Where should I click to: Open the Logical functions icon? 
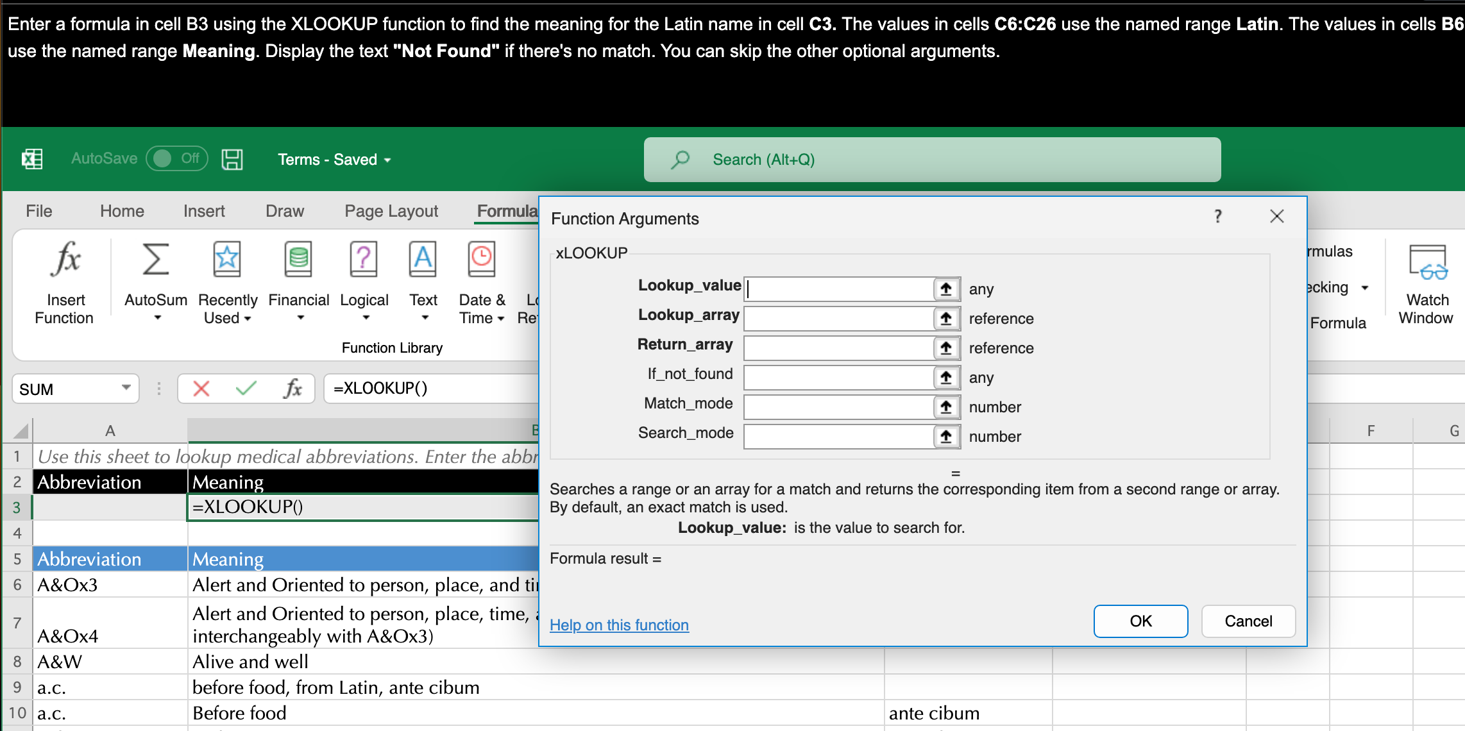364,260
